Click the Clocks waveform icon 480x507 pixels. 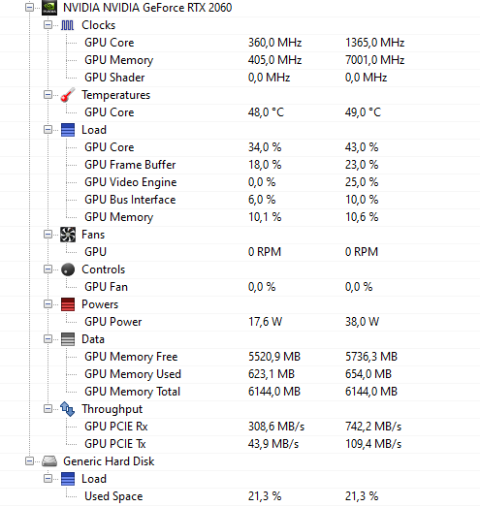[x=68, y=25]
